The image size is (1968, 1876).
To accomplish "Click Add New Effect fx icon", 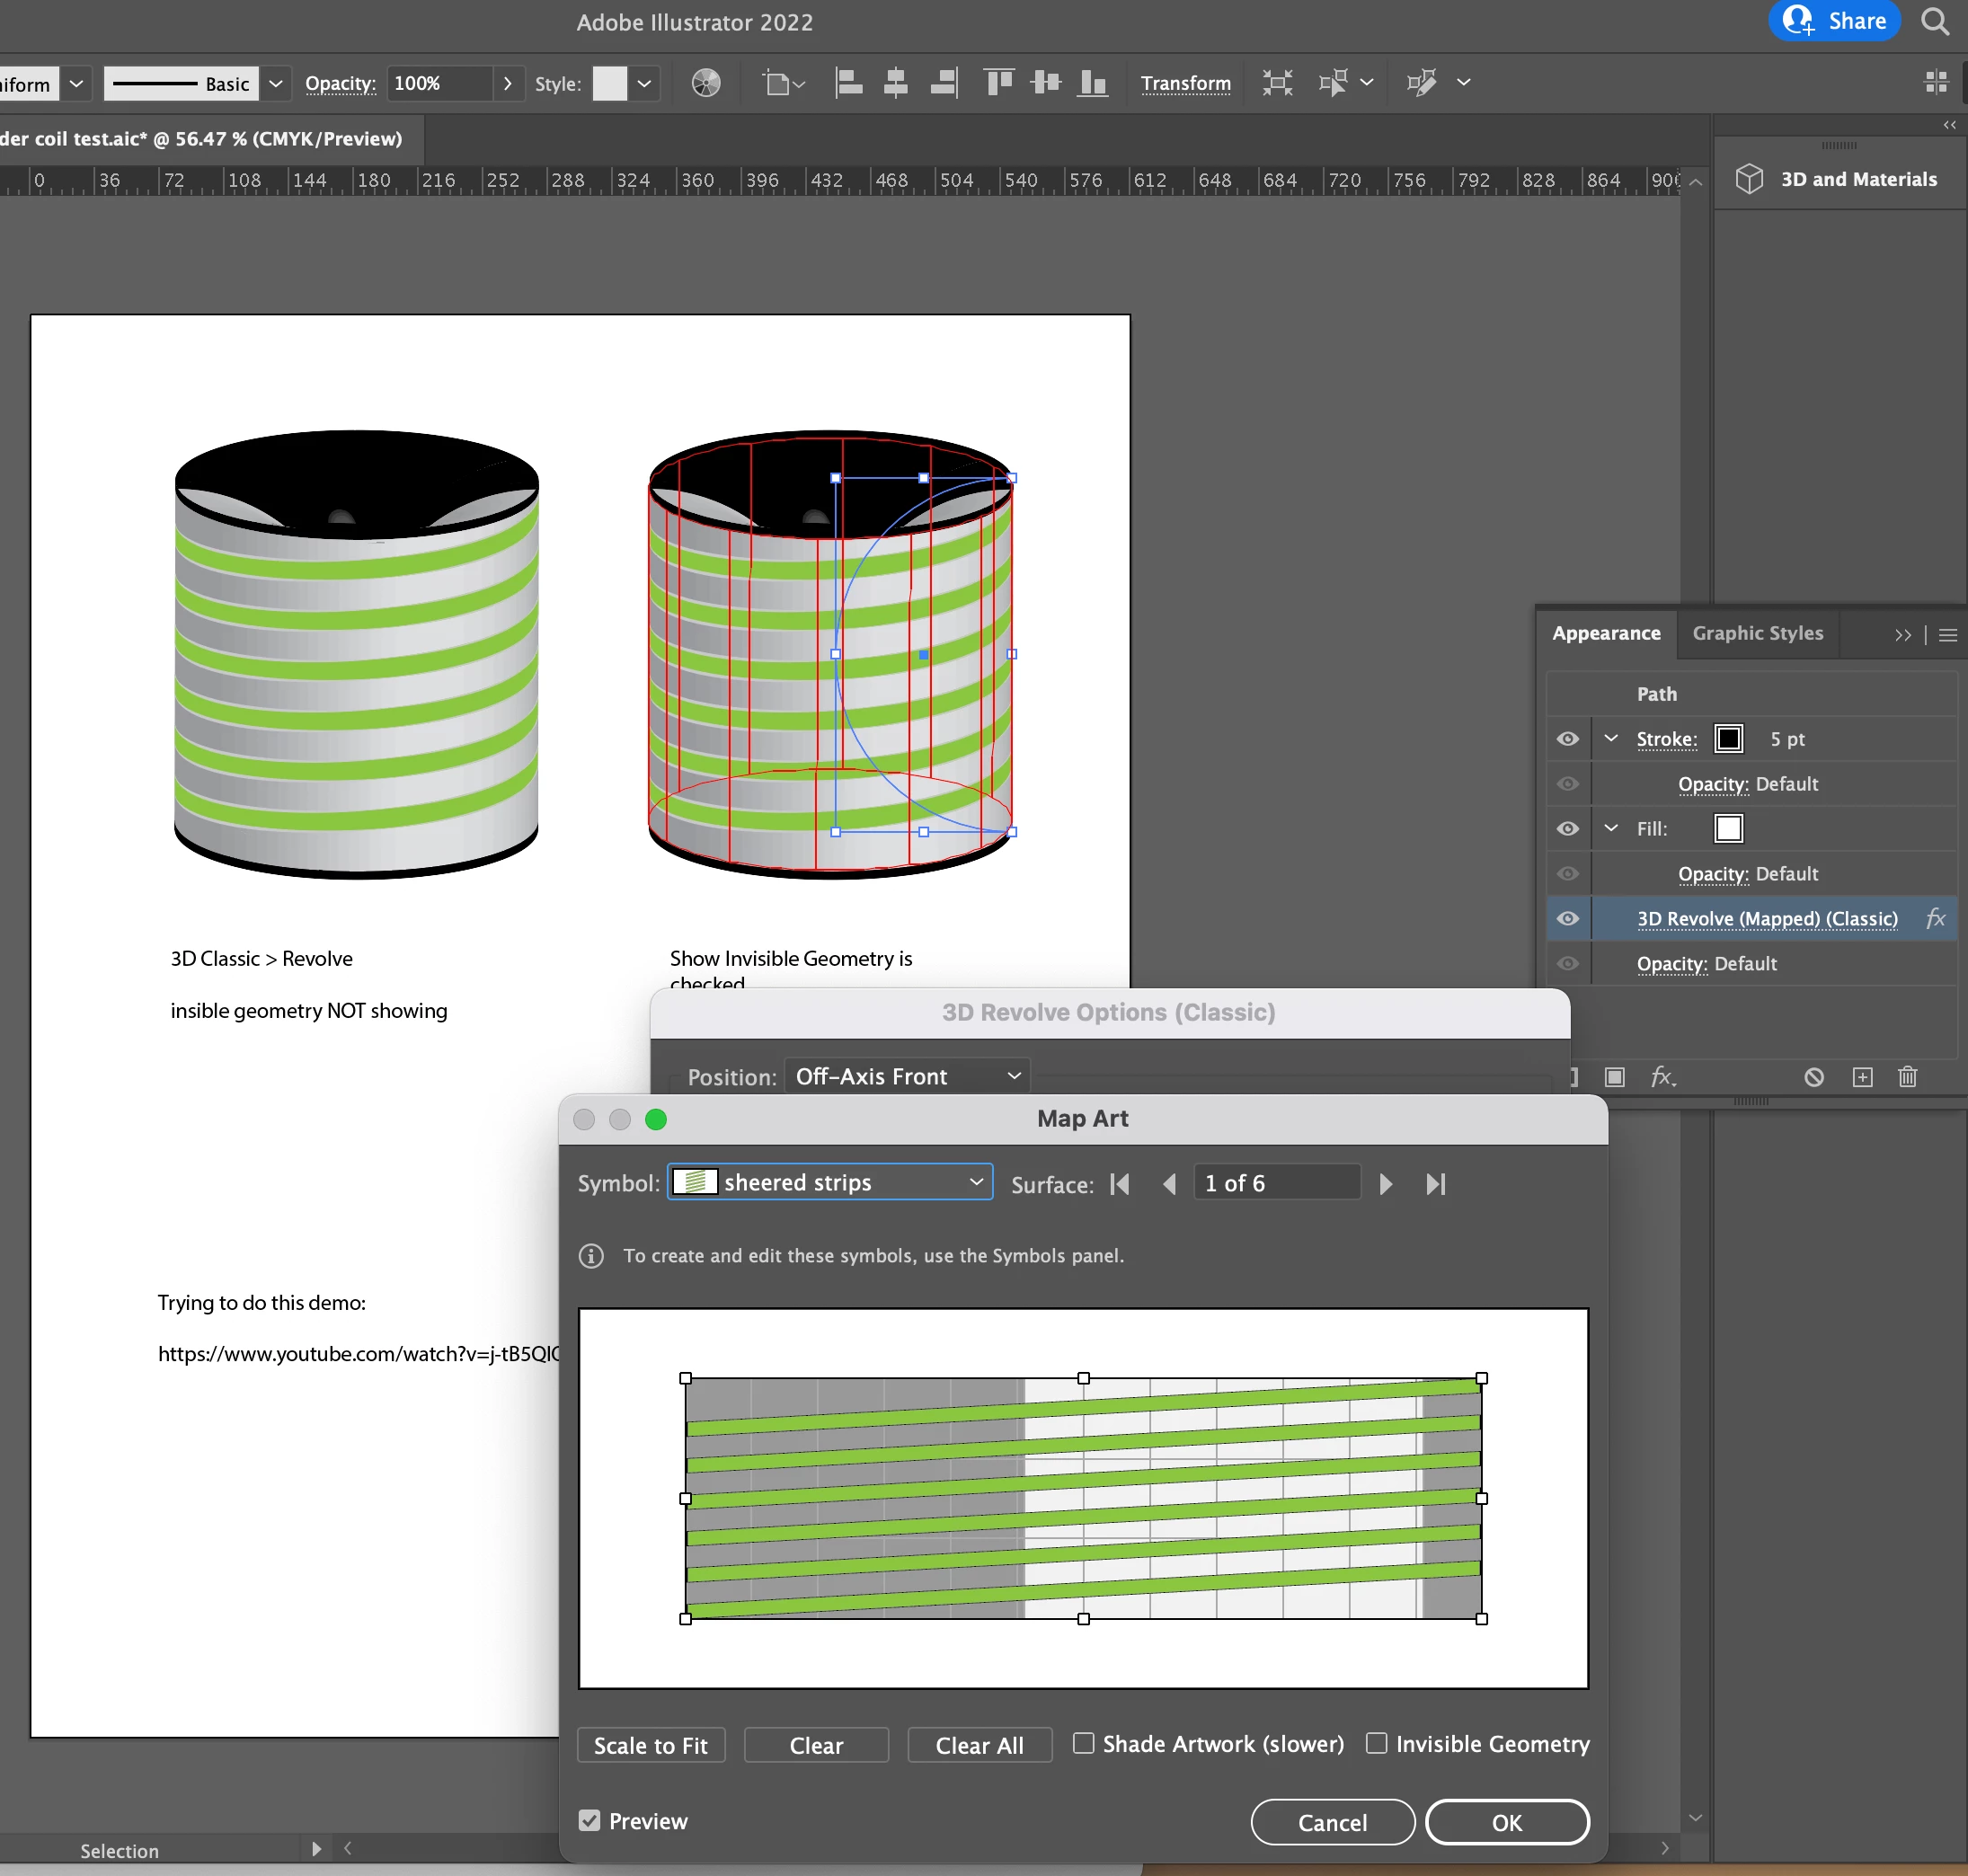I will 1662,1077.
